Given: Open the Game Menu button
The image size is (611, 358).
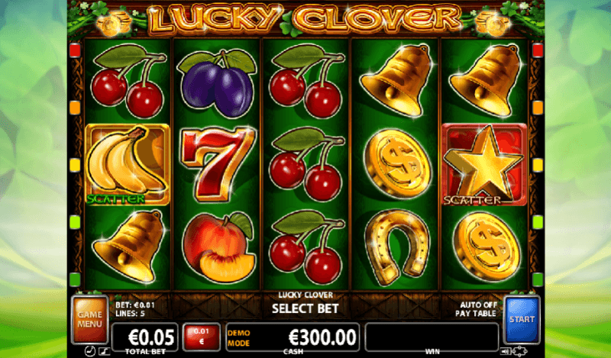Looking at the screenshot, I should pos(89,319).
